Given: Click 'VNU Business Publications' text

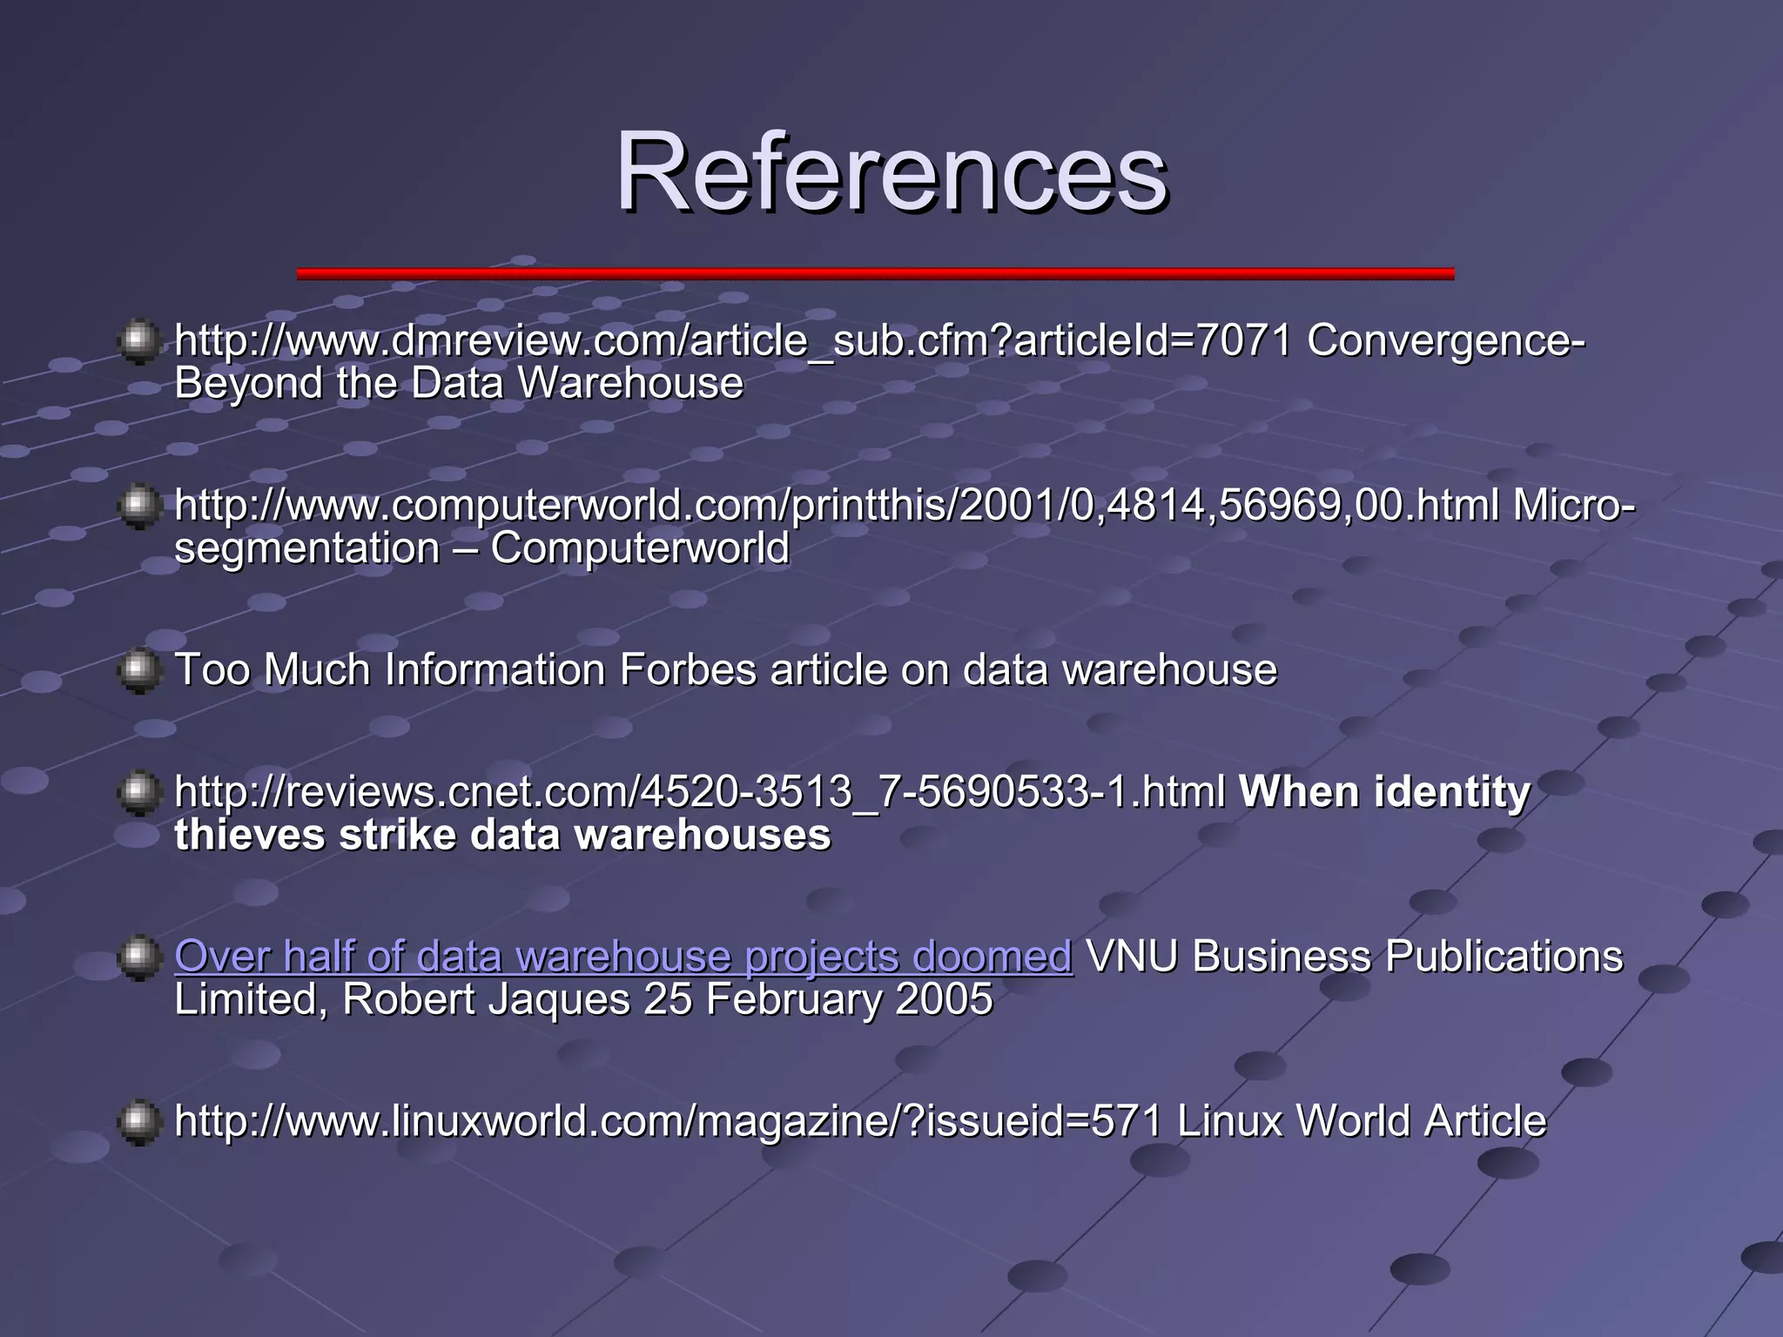Looking at the screenshot, I should 1356,956.
